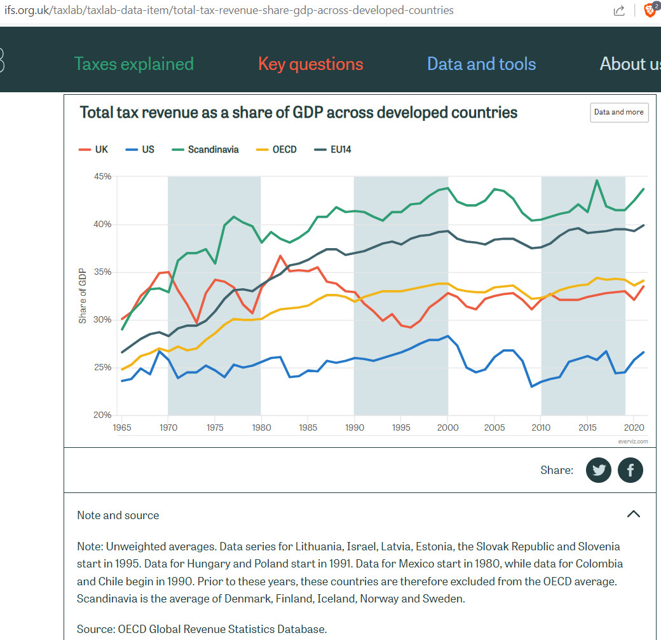Screen dimensions: 661x640
Task: Share chart on Twitter
Action: tap(599, 470)
